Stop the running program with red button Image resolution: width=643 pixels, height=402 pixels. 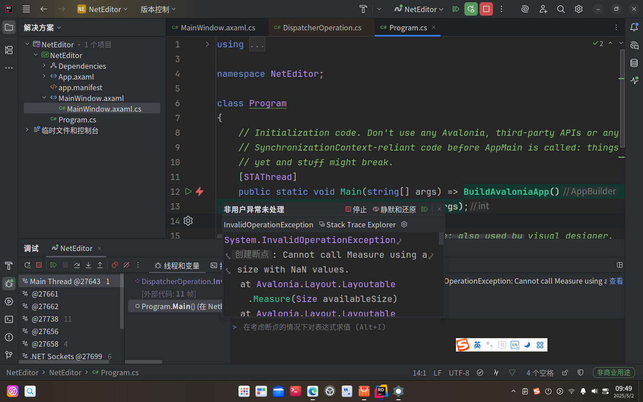(x=486, y=9)
